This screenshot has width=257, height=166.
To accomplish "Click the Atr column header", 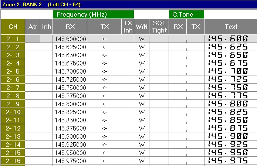I will [x=33, y=27].
